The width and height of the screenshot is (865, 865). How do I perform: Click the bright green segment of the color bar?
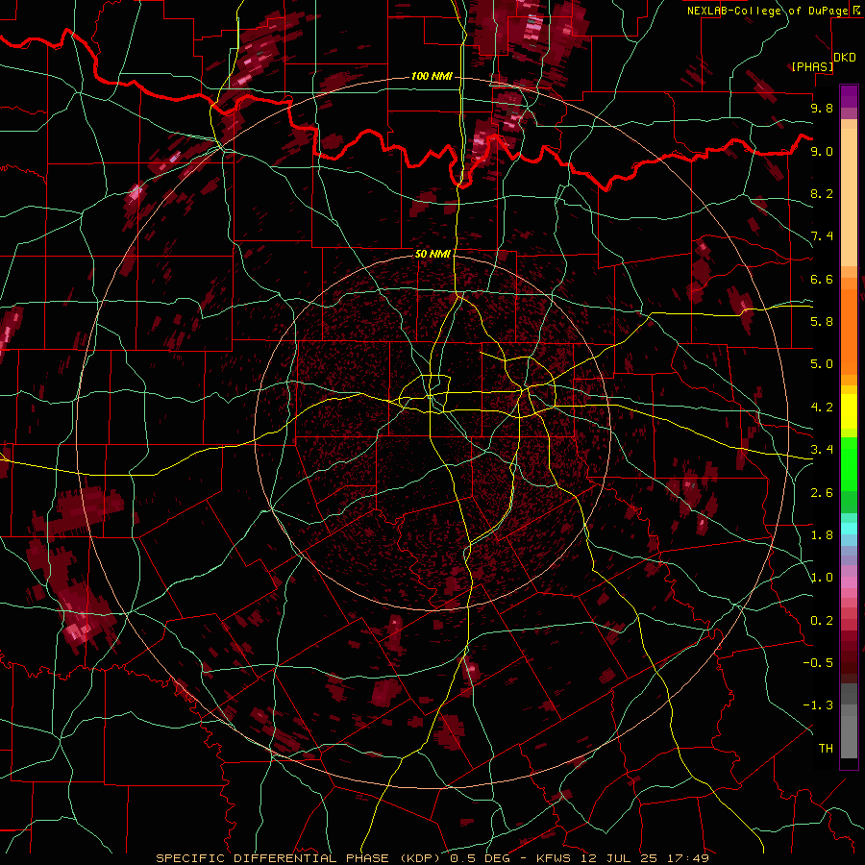849,464
